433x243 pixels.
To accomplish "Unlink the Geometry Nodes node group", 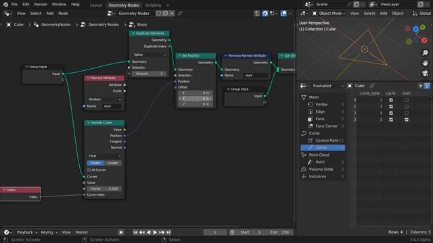I will 172,13.
